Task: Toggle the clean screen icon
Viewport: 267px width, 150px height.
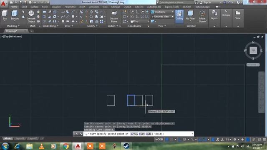Action: click(259, 140)
